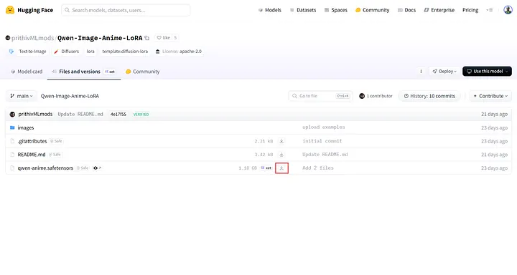Focus the search models input
Screen dimensions: 517x275
[126, 10]
